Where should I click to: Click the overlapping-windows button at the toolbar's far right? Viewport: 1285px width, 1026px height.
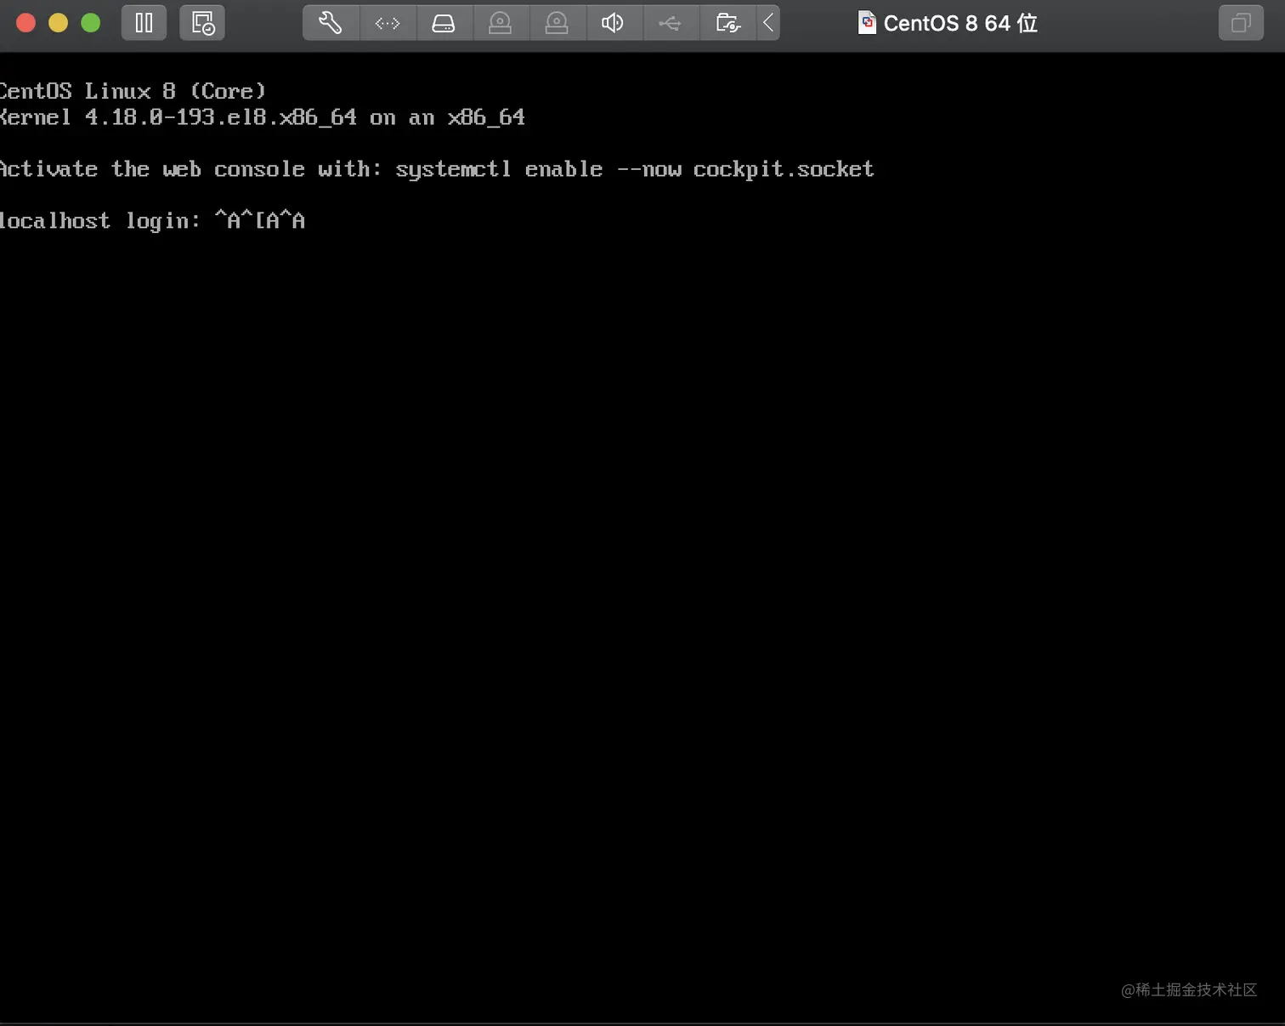point(1241,23)
